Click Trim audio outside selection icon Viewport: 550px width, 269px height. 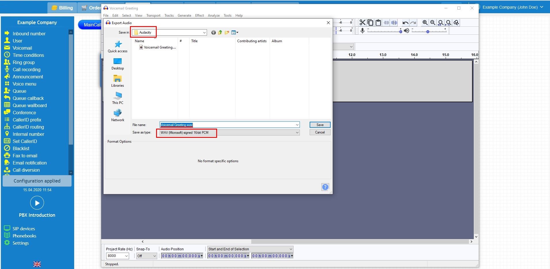click(386, 23)
